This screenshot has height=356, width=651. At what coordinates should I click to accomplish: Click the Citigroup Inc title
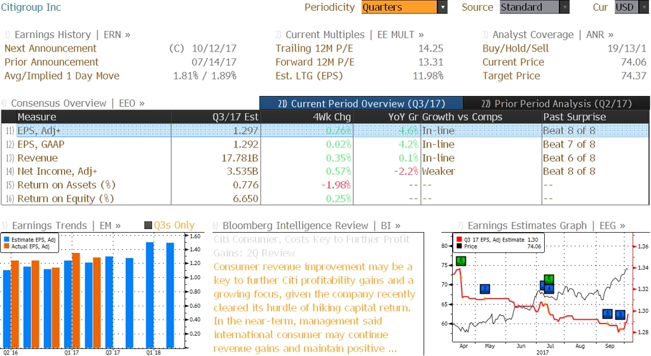[31, 7]
